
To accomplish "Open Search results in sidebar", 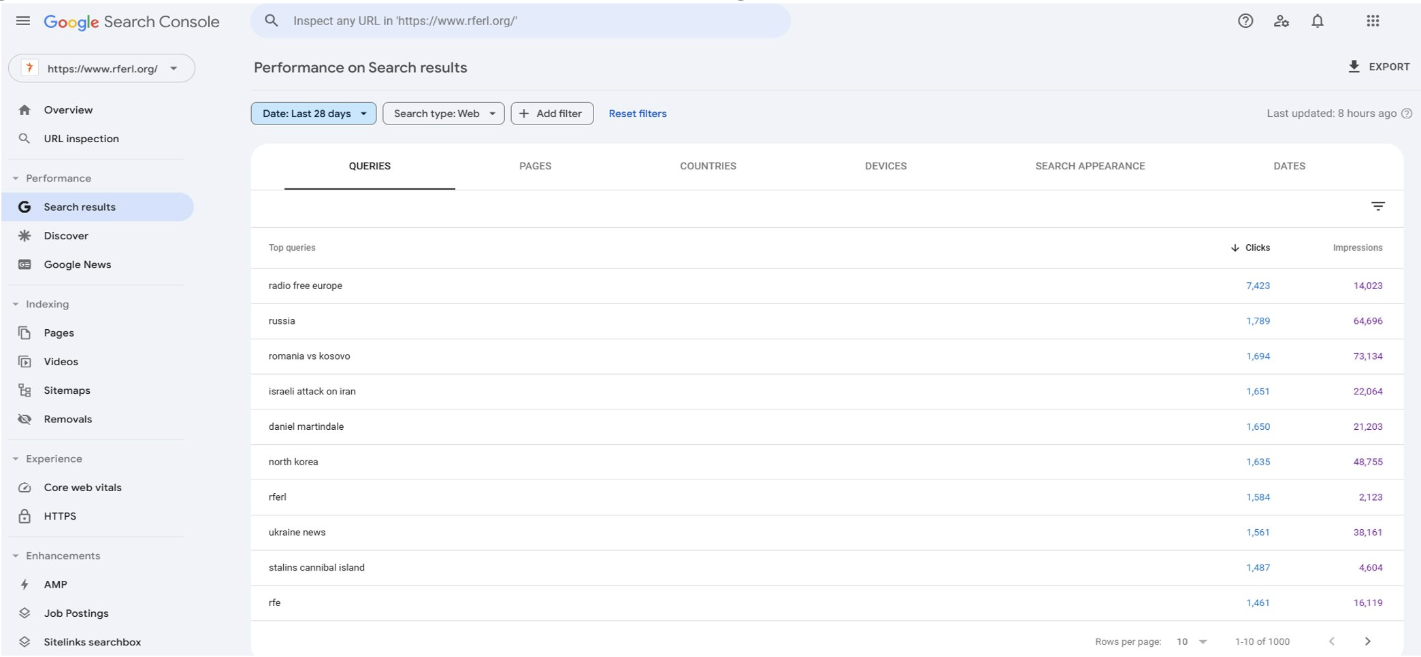I will 98,207.
